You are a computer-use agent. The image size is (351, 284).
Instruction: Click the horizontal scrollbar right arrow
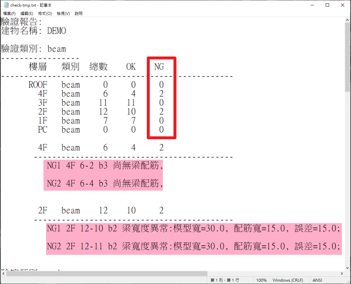pos(341,273)
